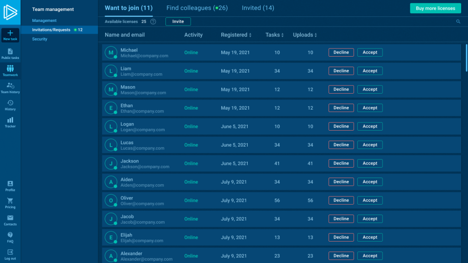Click the search magnifier icon
Screen dimensions: 468x263
tap(458, 21)
